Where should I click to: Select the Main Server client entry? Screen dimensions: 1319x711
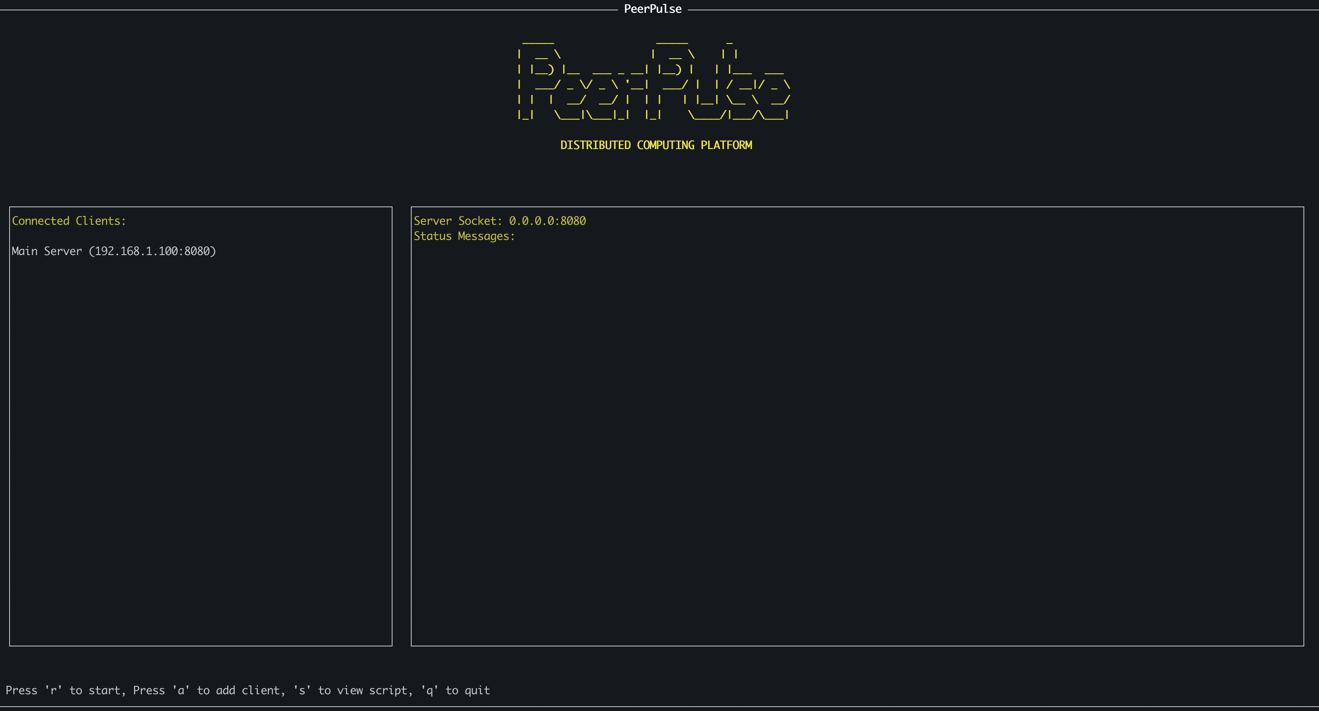[114, 251]
